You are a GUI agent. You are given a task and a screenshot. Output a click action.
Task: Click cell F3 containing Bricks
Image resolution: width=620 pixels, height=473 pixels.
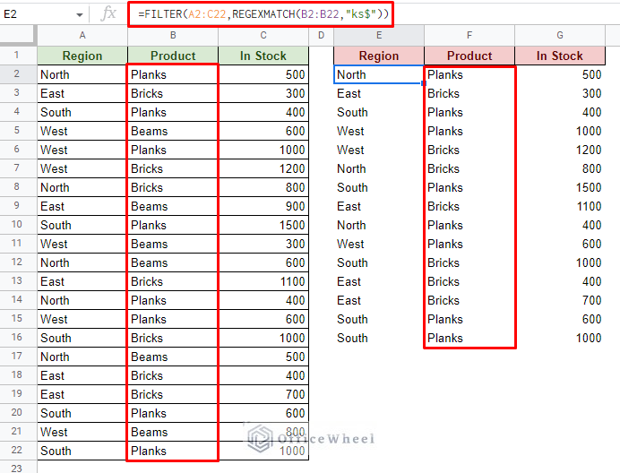469,93
